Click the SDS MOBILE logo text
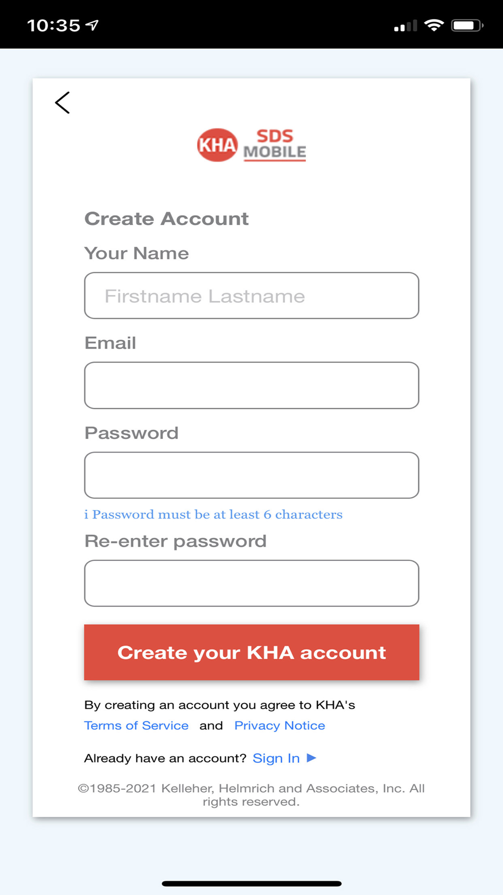This screenshot has width=503, height=895. (275, 145)
